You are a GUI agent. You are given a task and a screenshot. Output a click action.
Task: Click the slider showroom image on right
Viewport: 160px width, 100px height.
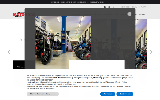click(141, 44)
